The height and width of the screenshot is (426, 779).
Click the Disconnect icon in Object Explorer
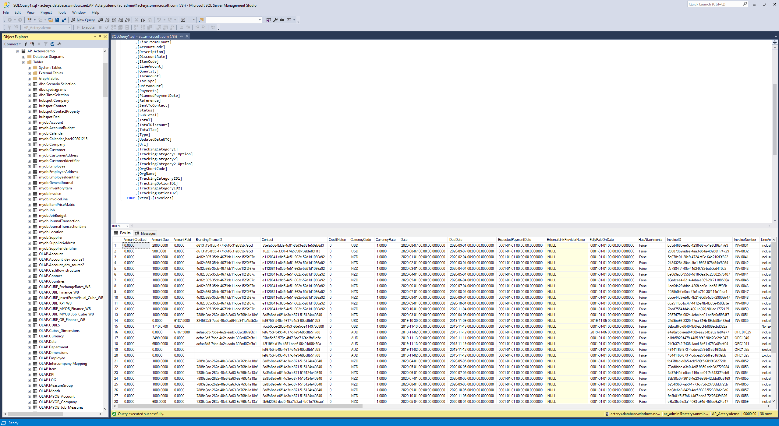coord(32,44)
